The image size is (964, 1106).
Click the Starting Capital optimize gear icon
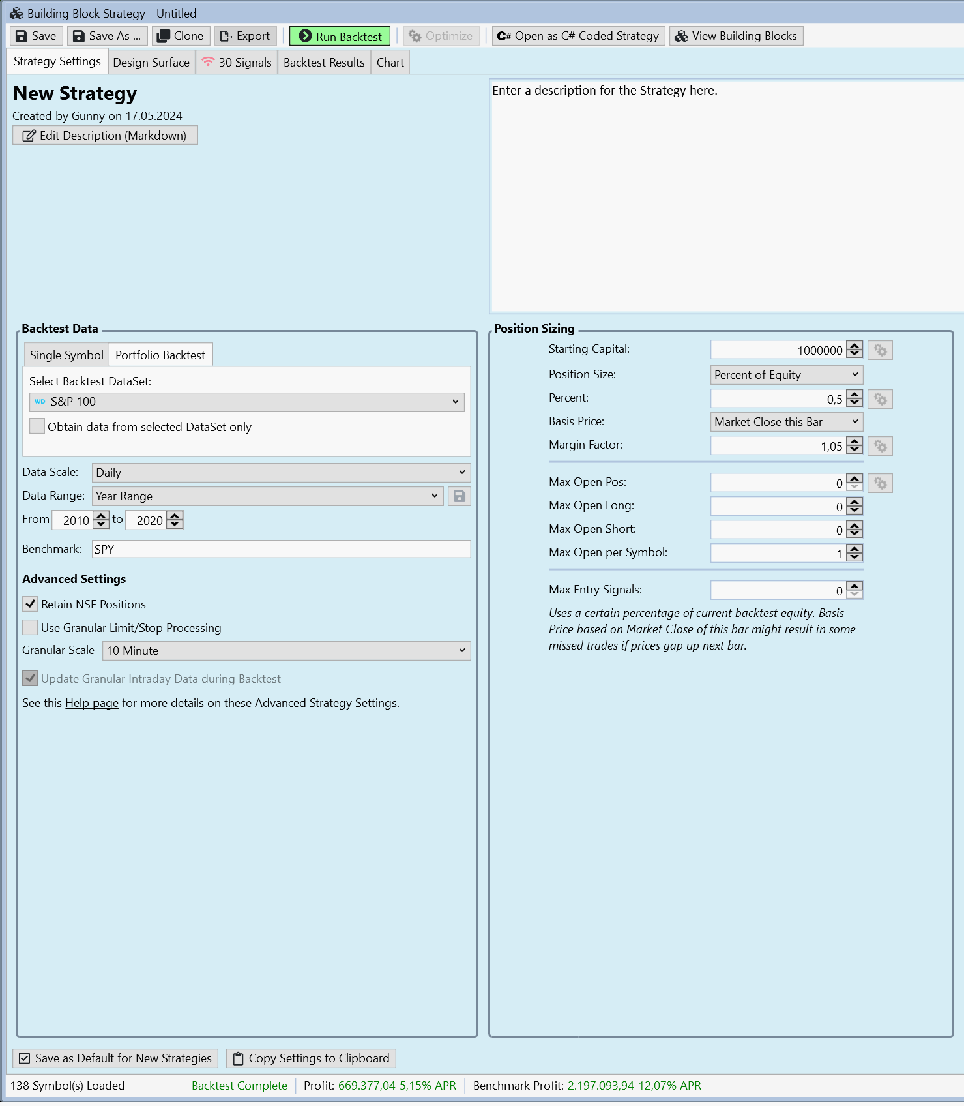tap(880, 350)
